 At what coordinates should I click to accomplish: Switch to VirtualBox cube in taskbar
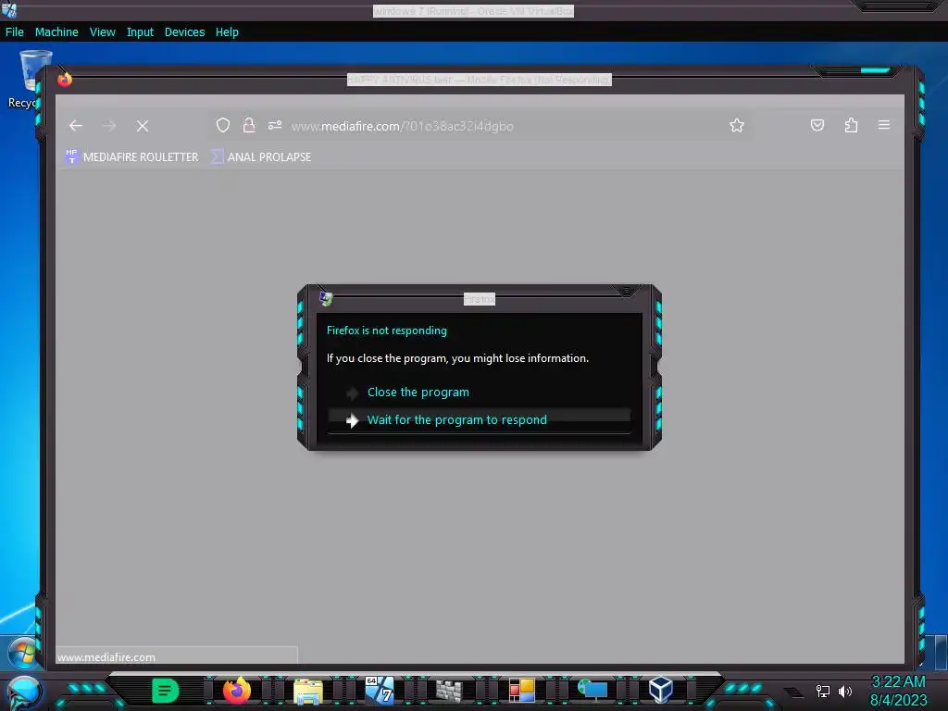click(661, 690)
